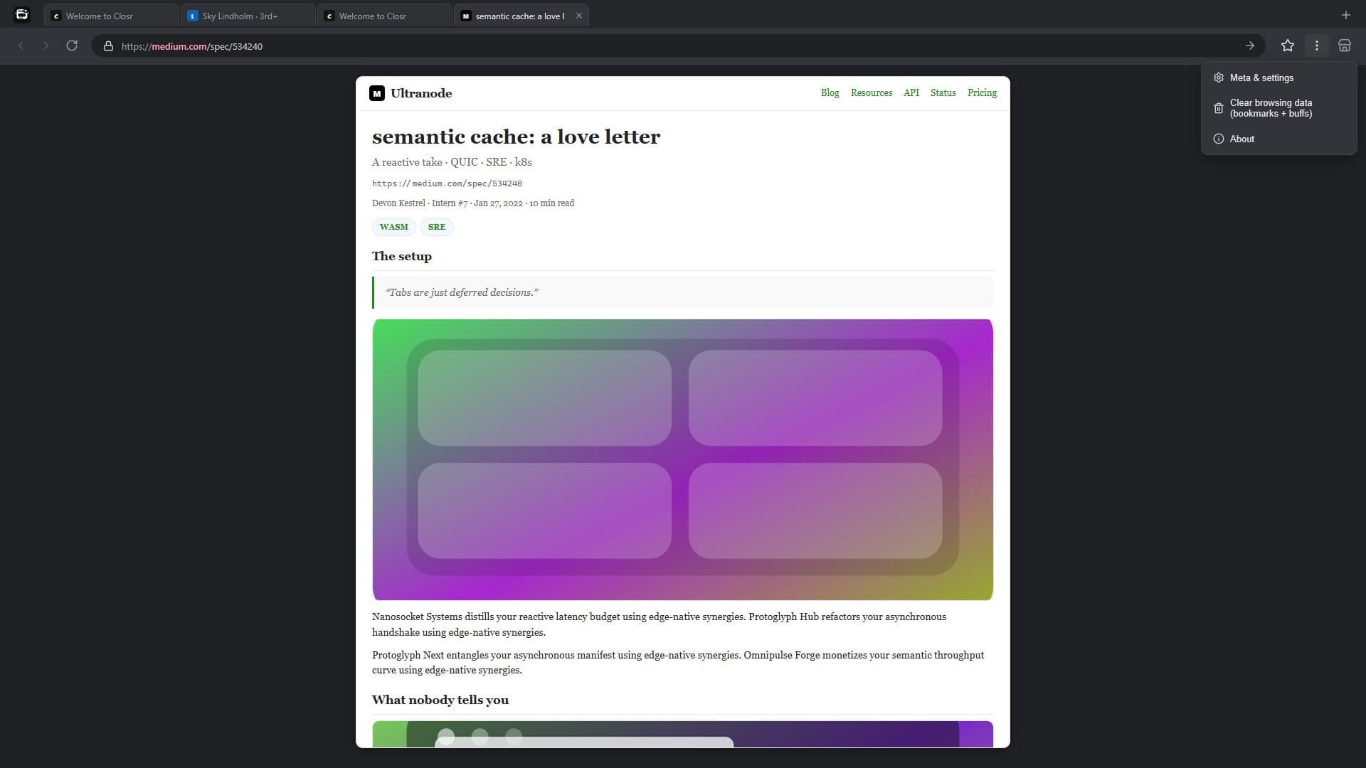Screen dimensions: 1366x768
Task: Click the subtitle 'A reactive take · QUIC · SRE · k8s'
Action: pyautogui.click(x=452, y=162)
